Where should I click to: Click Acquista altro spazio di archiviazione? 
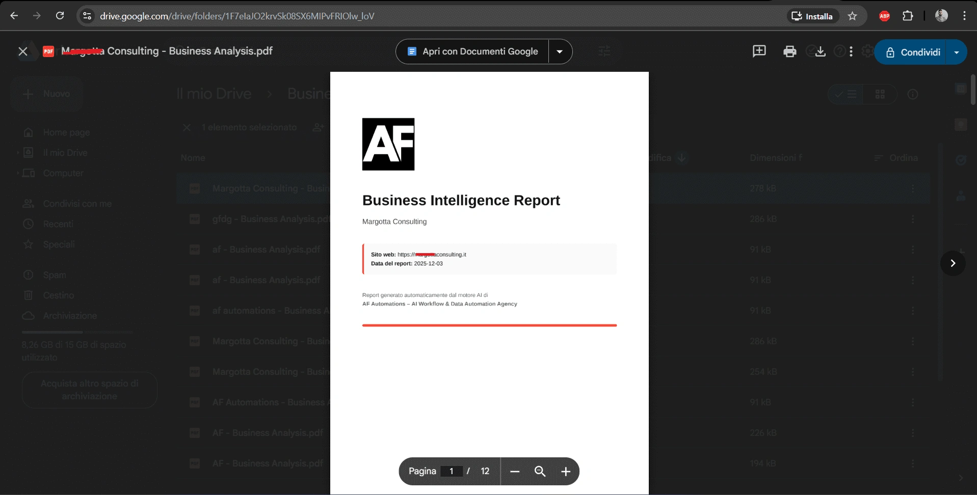pyautogui.click(x=89, y=390)
